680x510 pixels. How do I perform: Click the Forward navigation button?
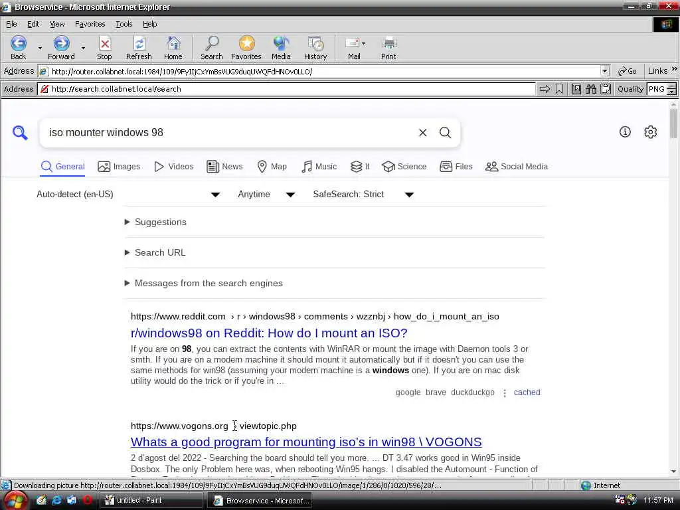pyautogui.click(x=61, y=48)
